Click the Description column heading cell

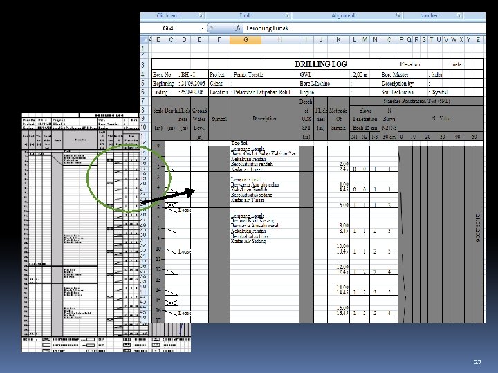pyautogui.click(x=264, y=119)
